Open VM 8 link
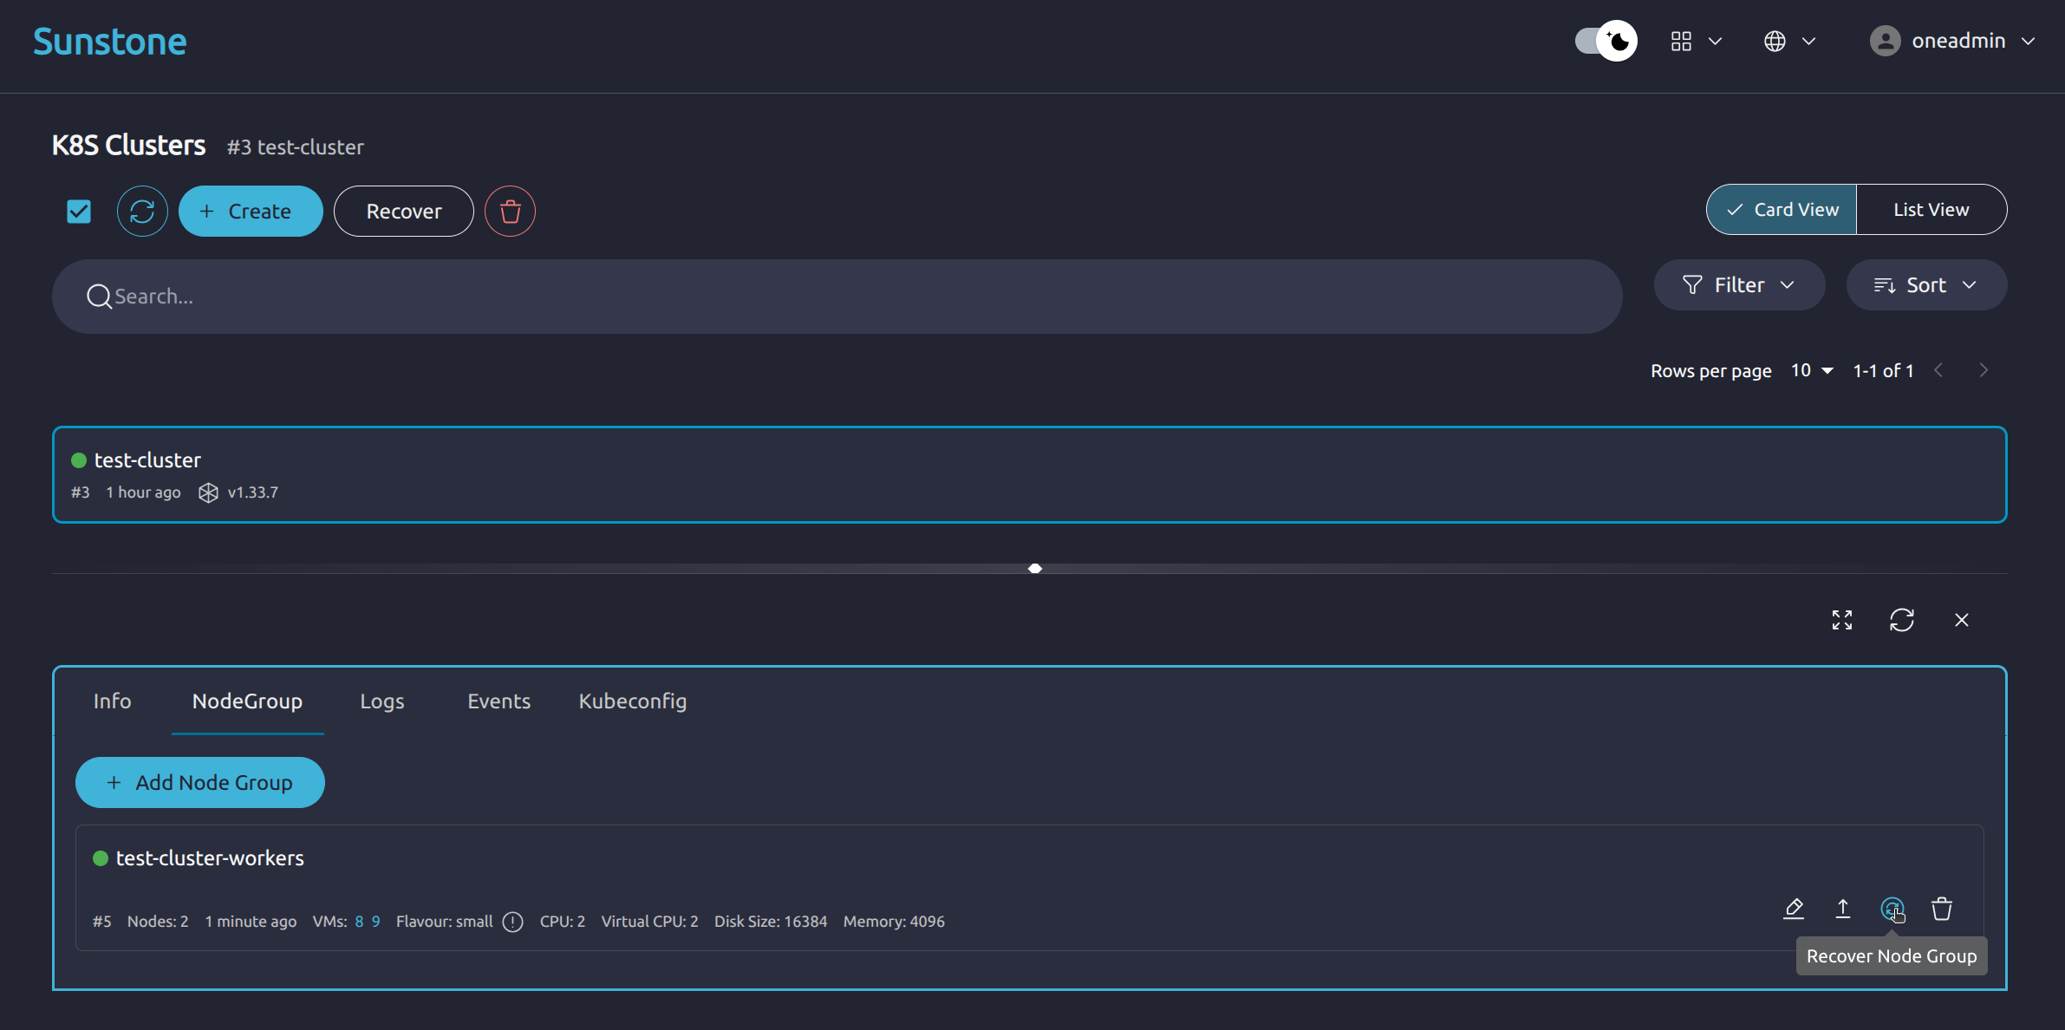Screen dimensions: 2065x1030 [x=359, y=922]
